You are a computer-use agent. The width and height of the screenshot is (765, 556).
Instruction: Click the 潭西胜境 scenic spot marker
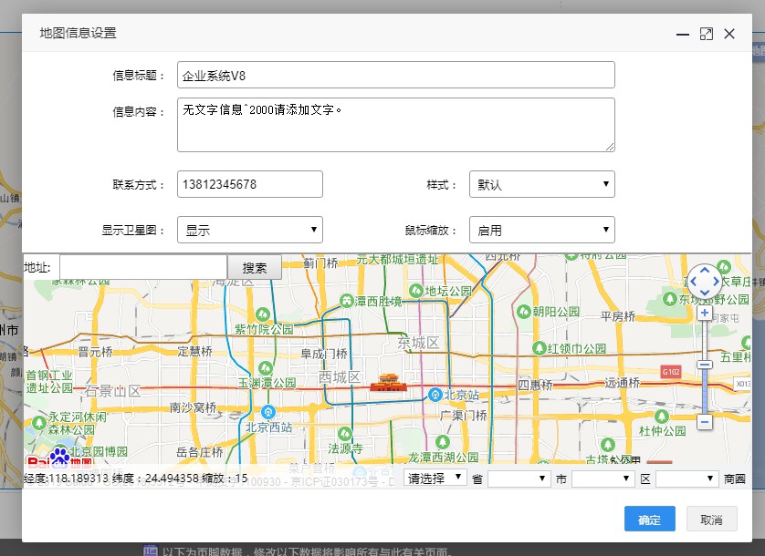tap(346, 301)
